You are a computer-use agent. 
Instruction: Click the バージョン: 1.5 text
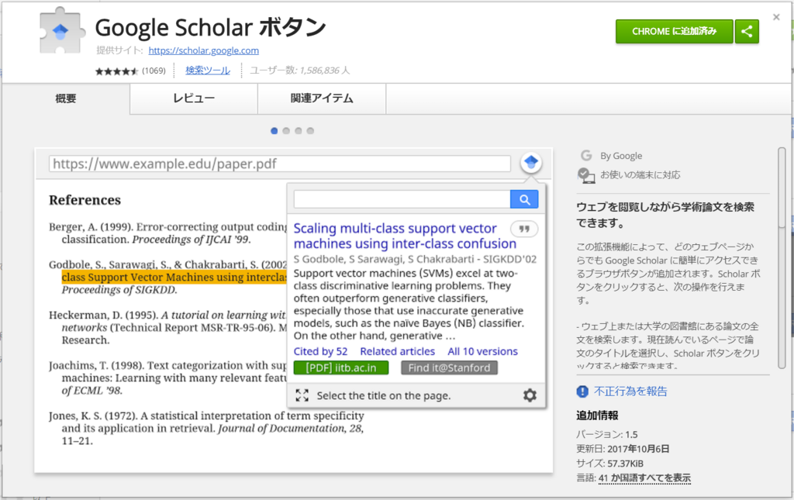coord(606,435)
